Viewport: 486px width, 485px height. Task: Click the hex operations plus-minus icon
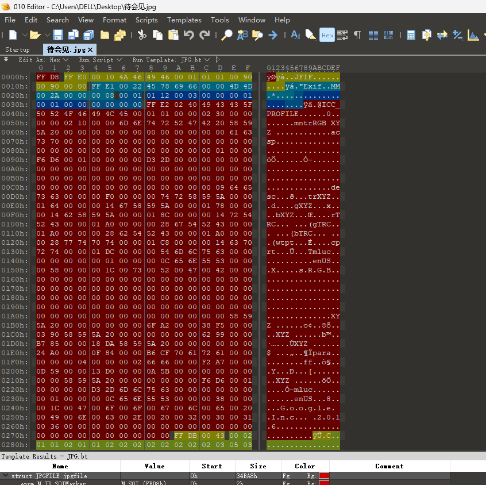(x=457, y=35)
